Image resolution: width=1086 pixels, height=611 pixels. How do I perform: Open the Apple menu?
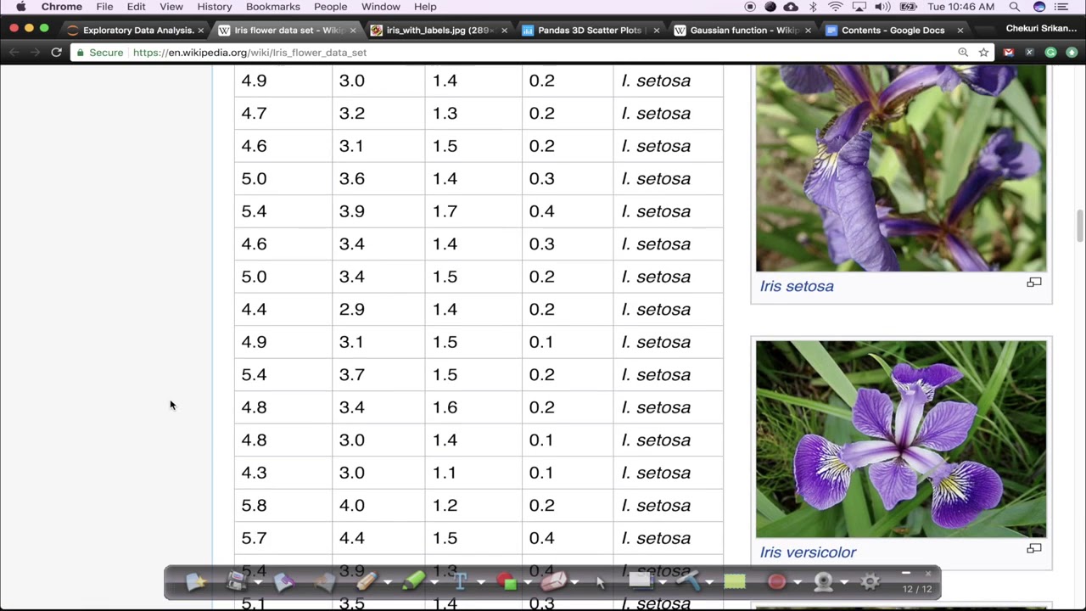(20, 7)
